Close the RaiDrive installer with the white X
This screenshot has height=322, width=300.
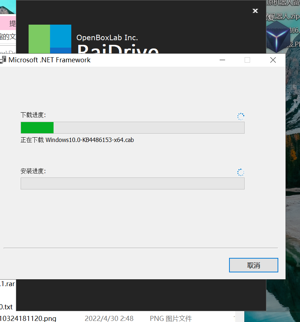pos(255,11)
